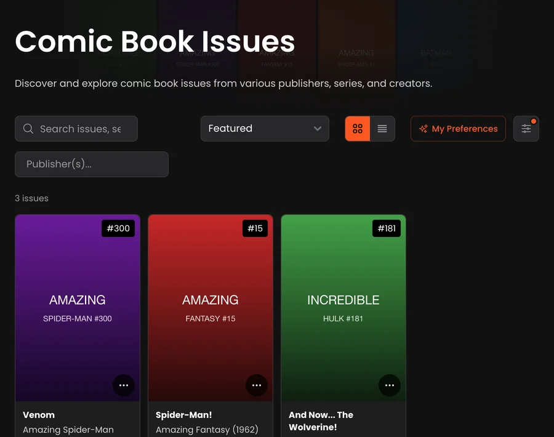Open more options on Incredible Hulk #181 card
Screen dimensions: 554x437
click(x=390, y=385)
